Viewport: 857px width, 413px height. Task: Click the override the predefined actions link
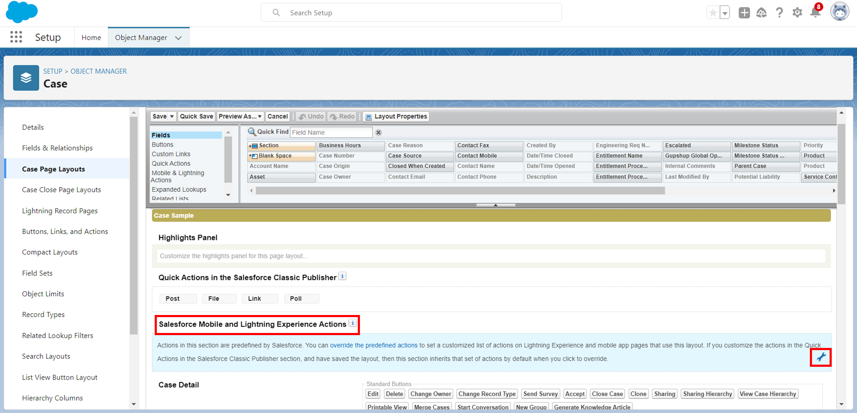[x=374, y=345]
